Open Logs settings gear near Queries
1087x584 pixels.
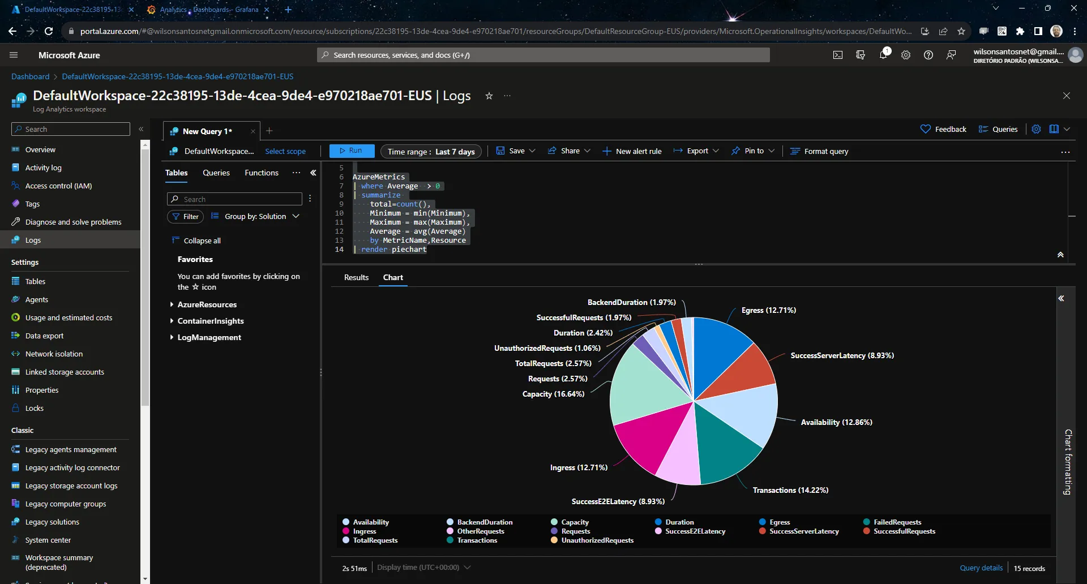1036,129
